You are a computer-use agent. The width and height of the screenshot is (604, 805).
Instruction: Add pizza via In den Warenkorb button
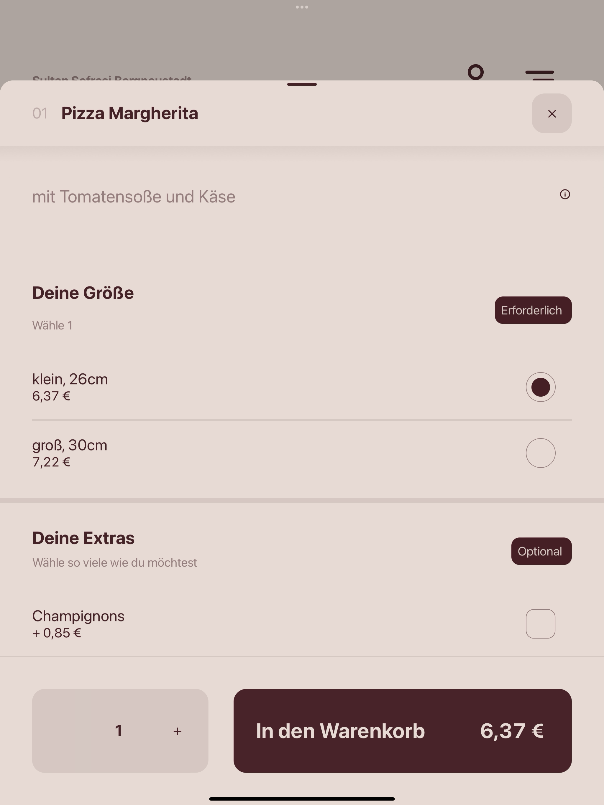[x=403, y=731]
